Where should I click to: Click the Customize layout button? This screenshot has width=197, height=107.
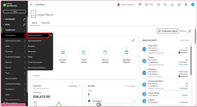point(168,31)
